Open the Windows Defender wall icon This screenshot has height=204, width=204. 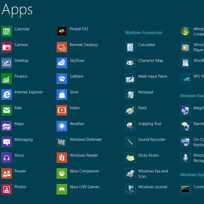[62, 142]
